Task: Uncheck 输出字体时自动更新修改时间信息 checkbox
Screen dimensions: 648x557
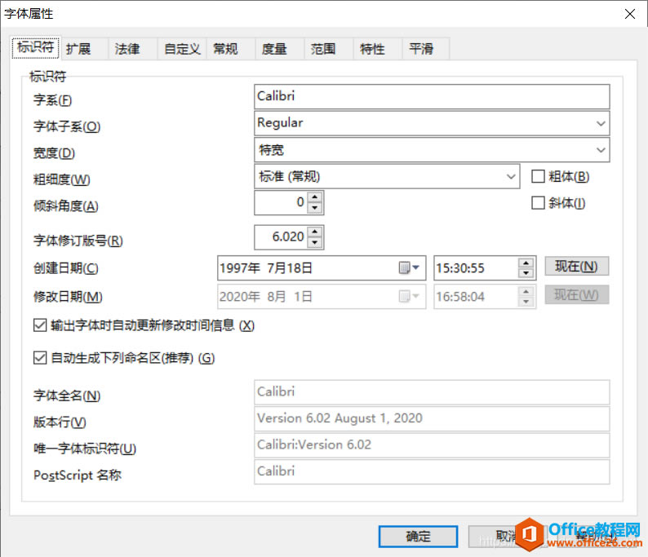Action: [40, 325]
